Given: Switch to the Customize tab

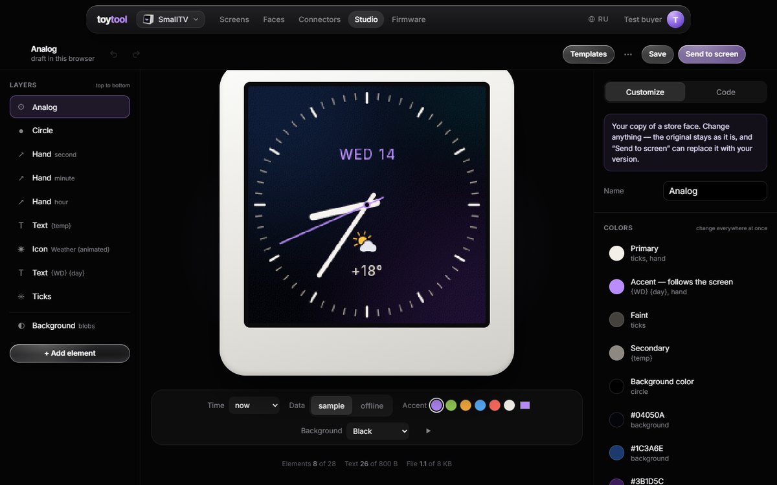Looking at the screenshot, I should click(x=645, y=92).
